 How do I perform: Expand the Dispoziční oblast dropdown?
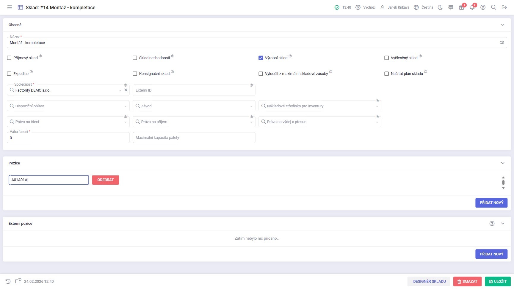(68, 106)
